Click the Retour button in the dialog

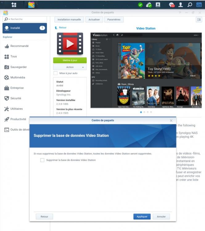tap(44, 217)
